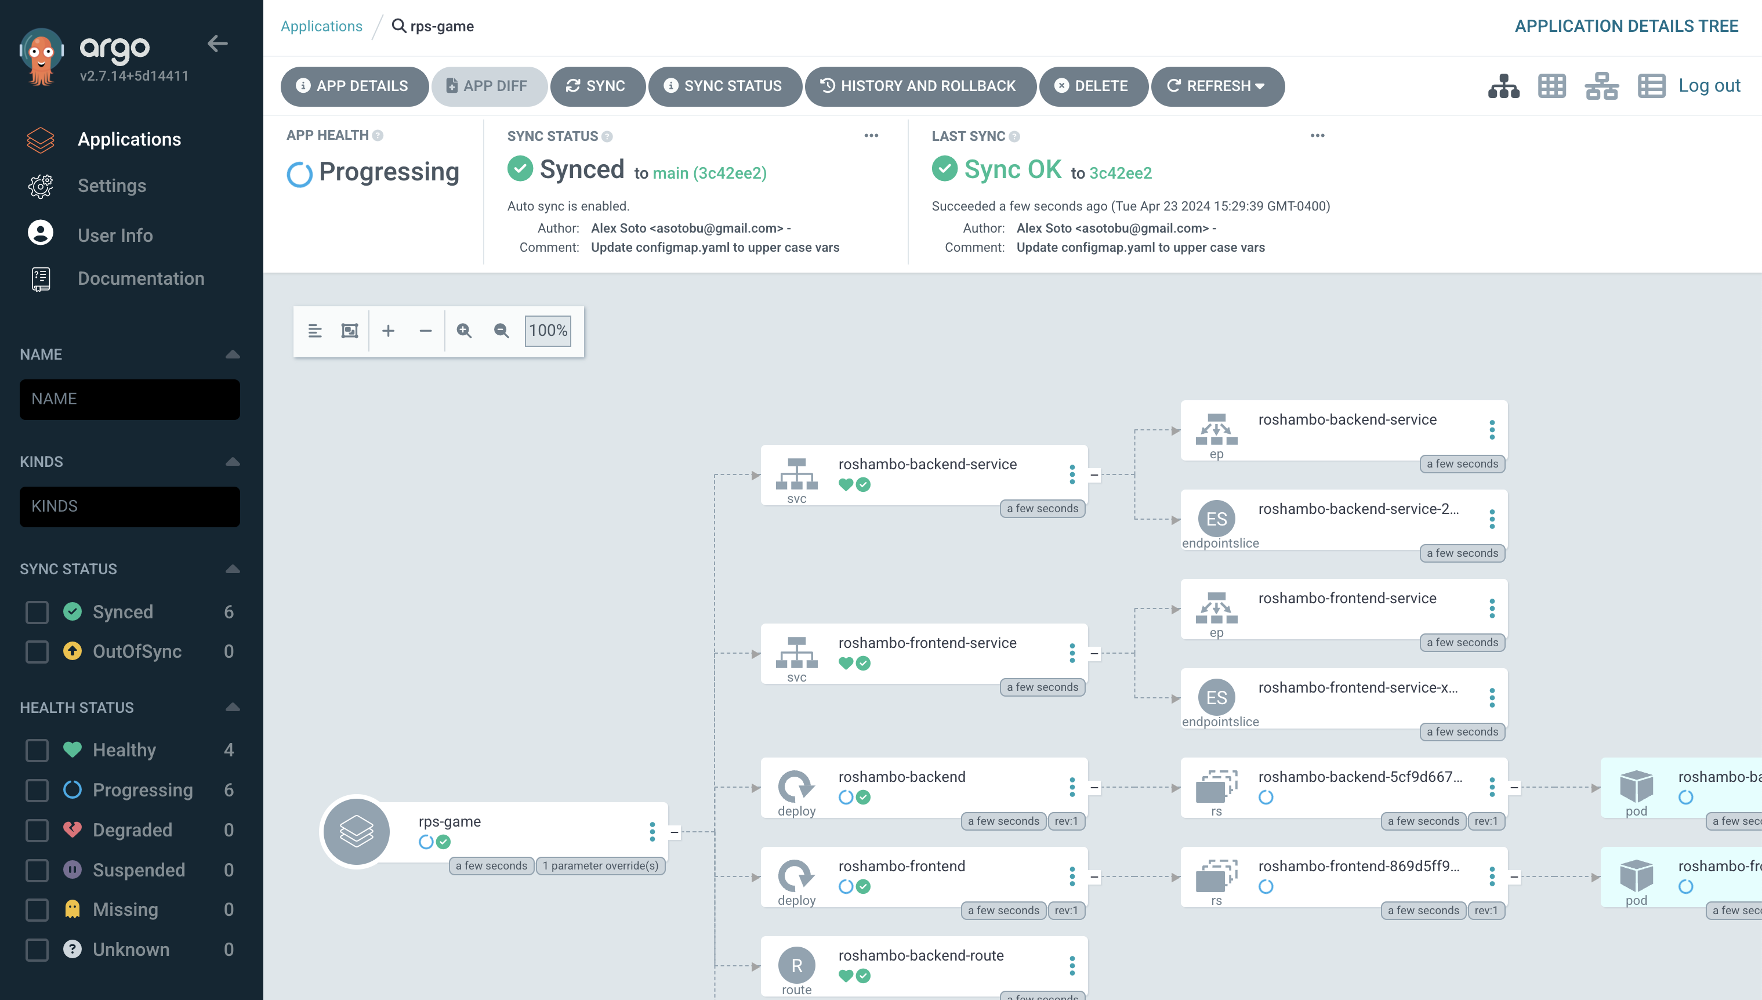Viewport: 1762px width, 1000px height.
Task: Click NAME filter input field
Action: pyautogui.click(x=130, y=399)
